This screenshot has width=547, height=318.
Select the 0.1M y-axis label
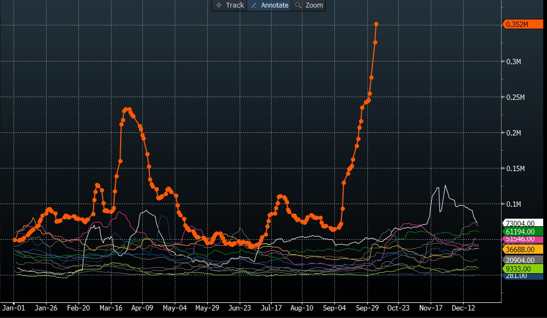(x=513, y=204)
